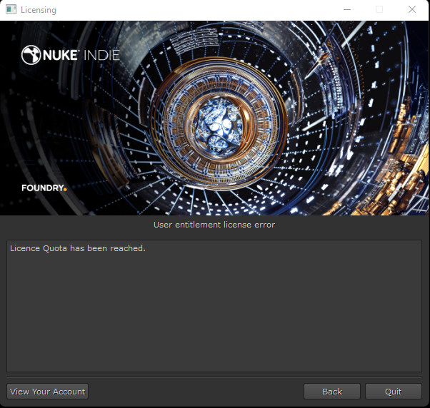The width and height of the screenshot is (430, 408).
Task: Quit the licensing dialog
Action: pyautogui.click(x=393, y=392)
